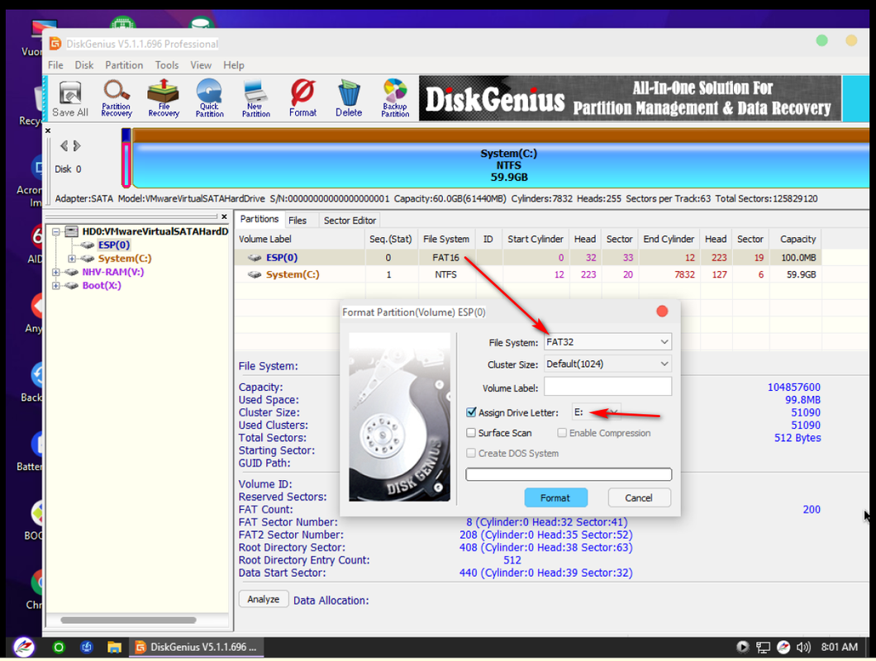Click the volume tray icon
The width and height of the screenshot is (876, 661).
click(x=803, y=647)
